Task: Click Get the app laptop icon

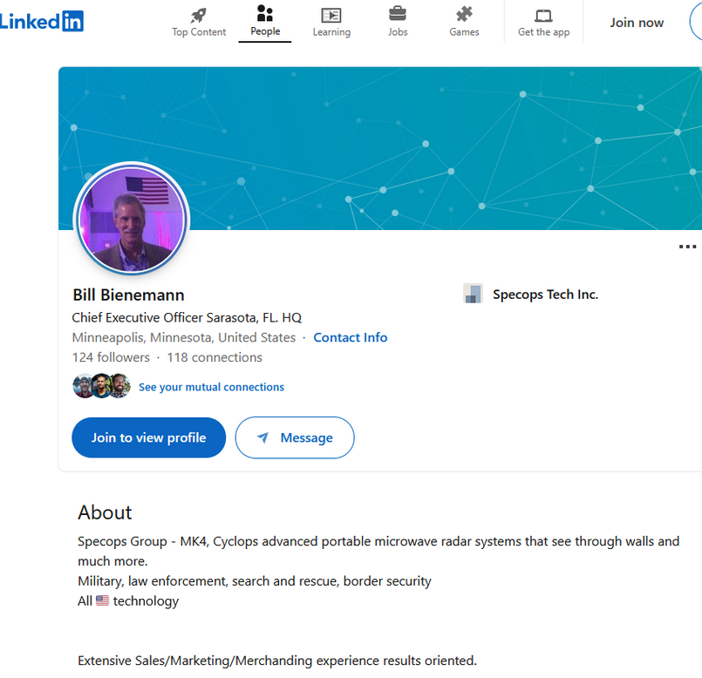Action: point(543,16)
